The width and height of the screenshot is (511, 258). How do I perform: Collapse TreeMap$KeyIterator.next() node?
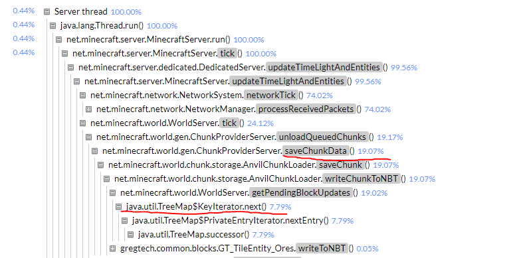click(119, 207)
